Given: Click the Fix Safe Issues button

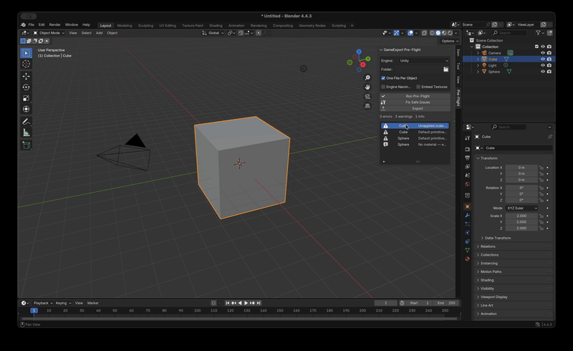Looking at the screenshot, I should pos(415,102).
